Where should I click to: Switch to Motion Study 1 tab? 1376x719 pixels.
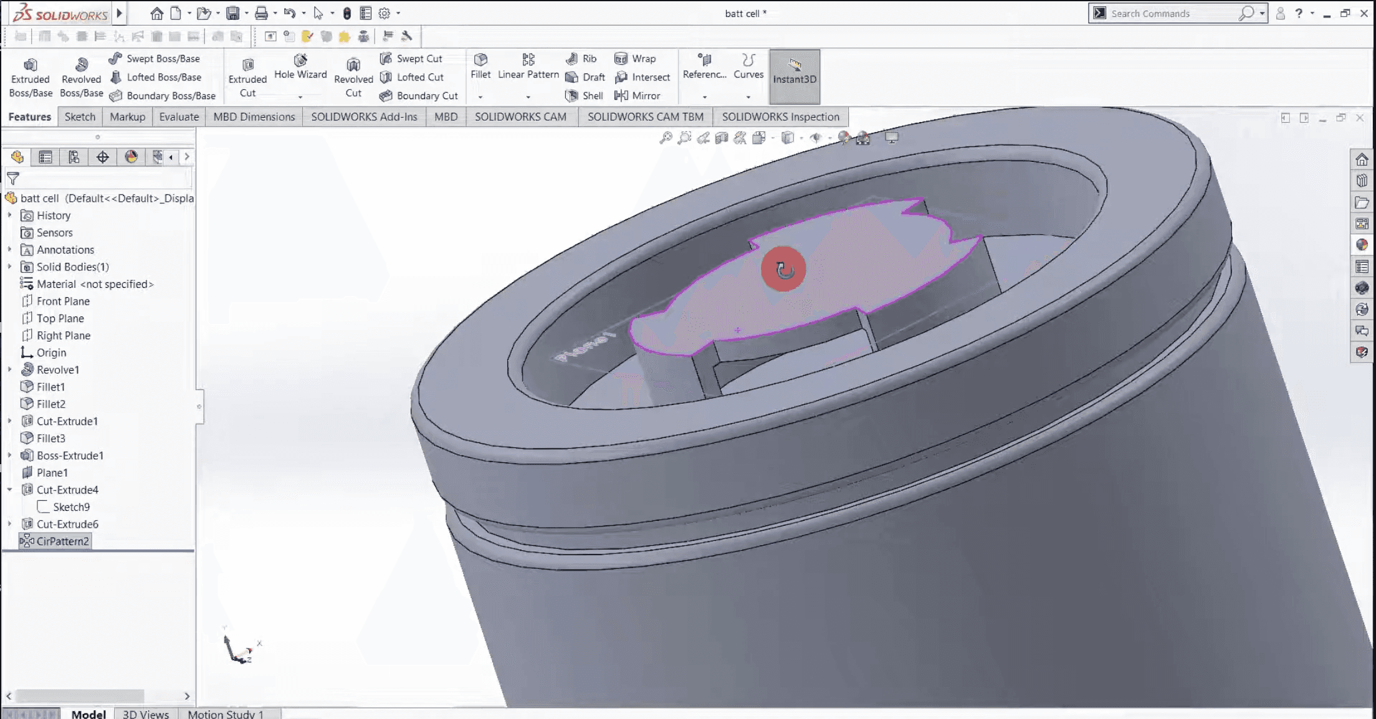click(x=226, y=714)
